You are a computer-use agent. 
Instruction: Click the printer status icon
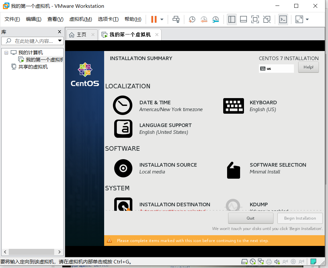coord(269,262)
